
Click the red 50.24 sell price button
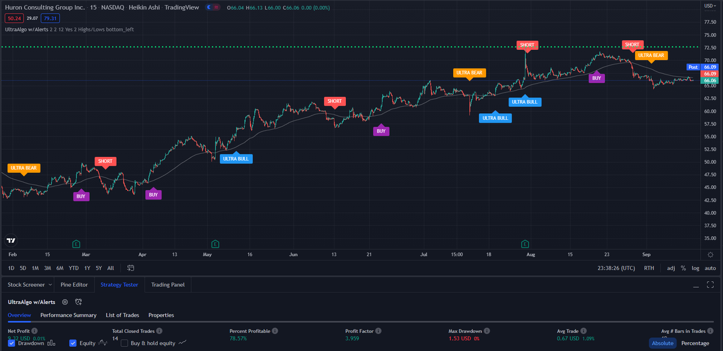tap(13, 18)
